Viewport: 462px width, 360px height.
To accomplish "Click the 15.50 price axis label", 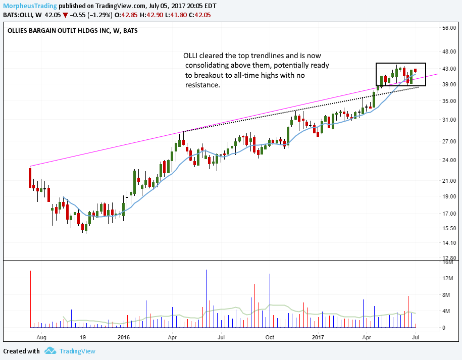I will tap(449, 228).
